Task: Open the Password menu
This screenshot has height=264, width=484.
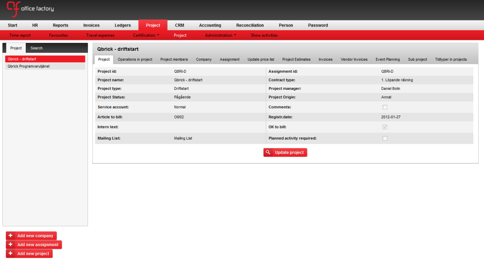Action: click(x=318, y=25)
